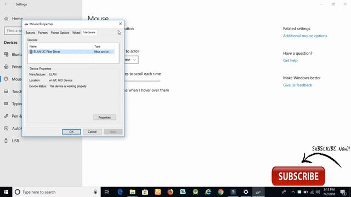Viewport: 351px width, 197px height.
Task: Launch Firefox from the taskbar
Action: [171, 192]
